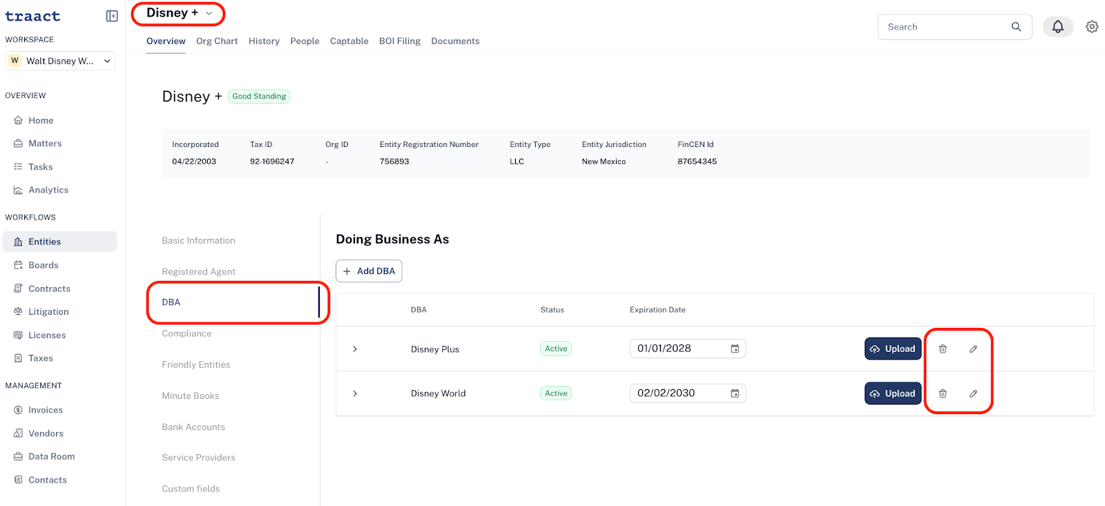Click the Disney World expiration date field
The image size is (1105, 506).
[687, 393]
